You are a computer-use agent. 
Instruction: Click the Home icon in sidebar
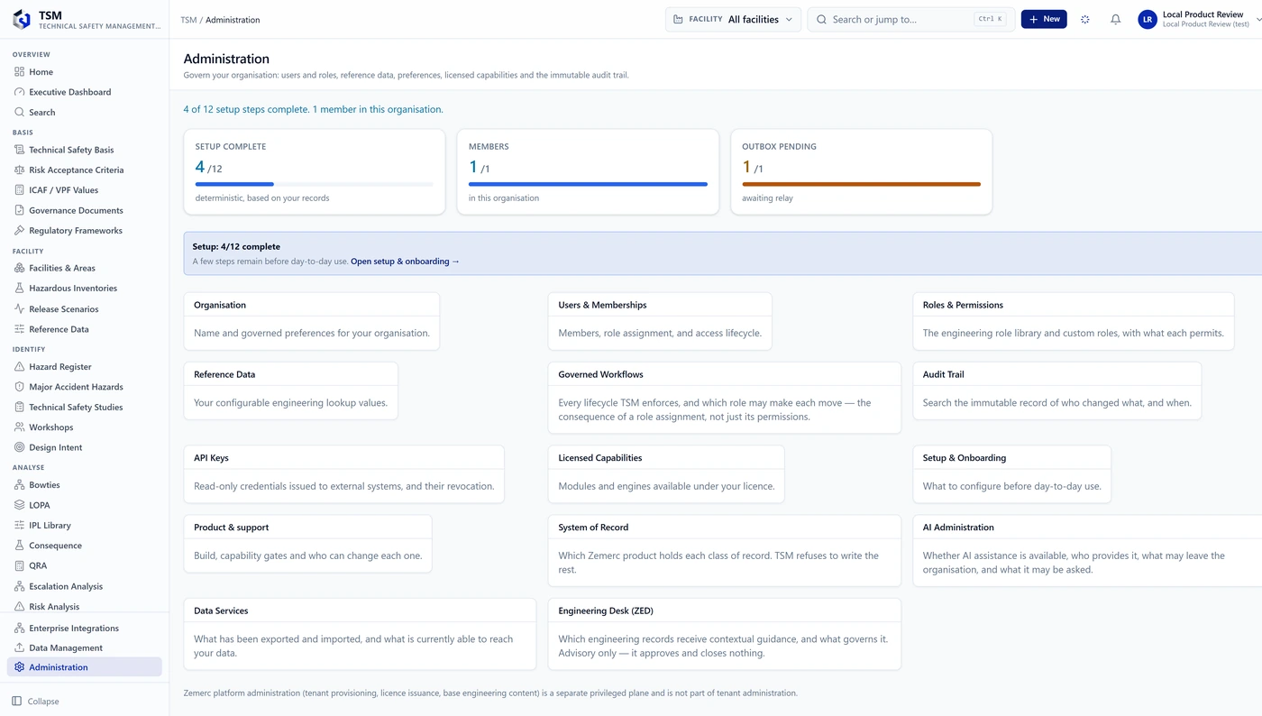(x=19, y=71)
